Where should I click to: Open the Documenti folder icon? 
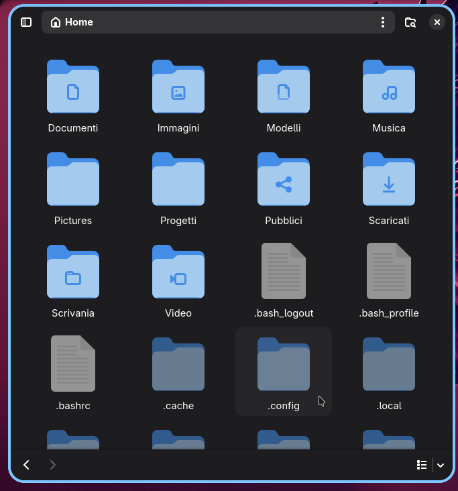coord(73,87)
